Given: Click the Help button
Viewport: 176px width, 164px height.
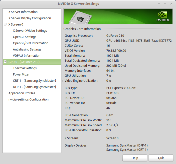Looking at the screenshot, I should coord(135,158).
